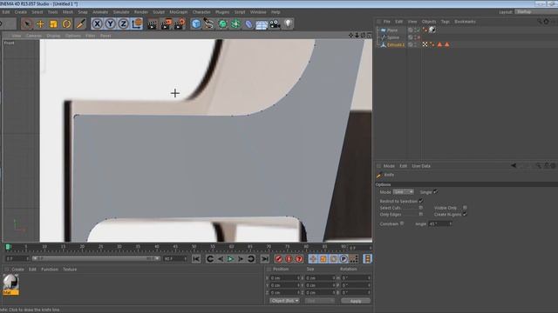Toggle Z axis lock
This screenshot has width=558, height=313.
click(123, 23)
